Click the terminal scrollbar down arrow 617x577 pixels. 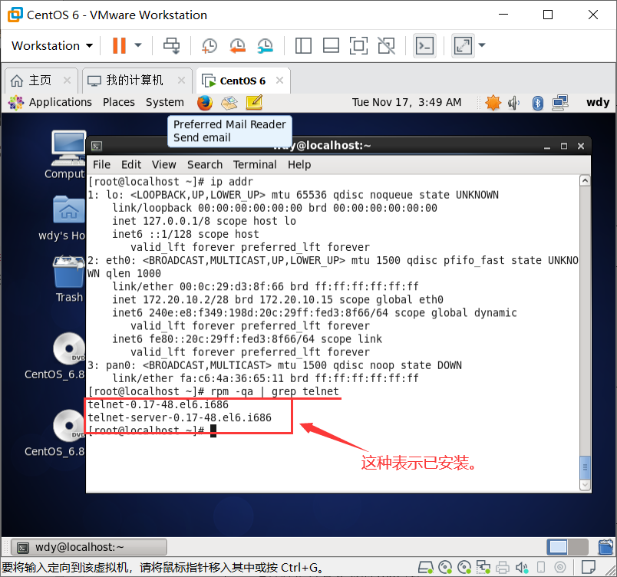[x=585, y=485]
